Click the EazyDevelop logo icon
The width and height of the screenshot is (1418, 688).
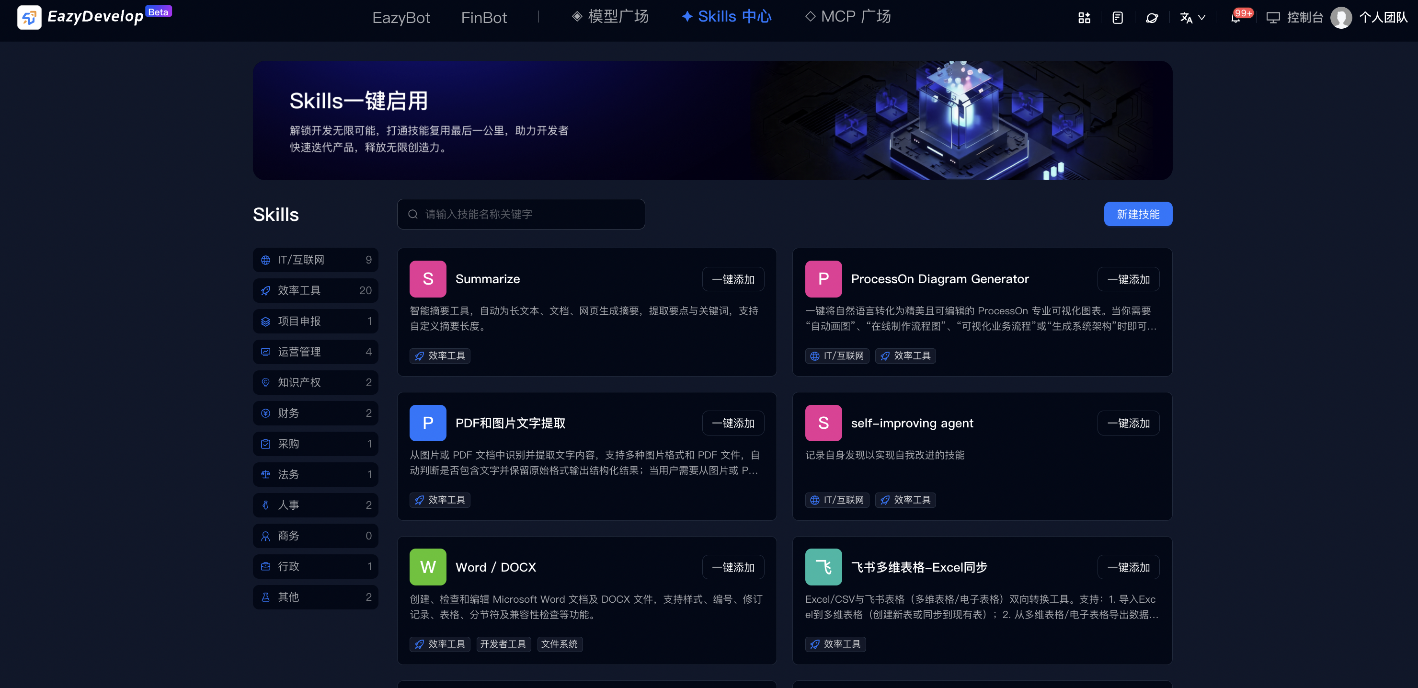(29, 17)
